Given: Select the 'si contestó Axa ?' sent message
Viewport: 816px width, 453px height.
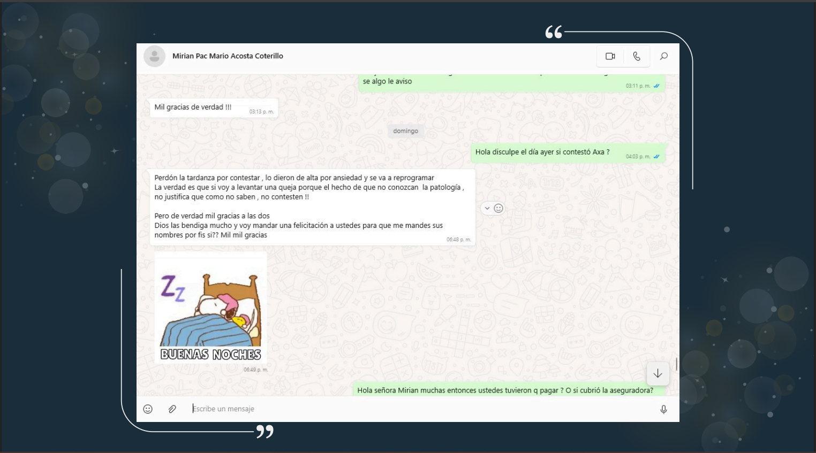Looking at the screenshot, I should [542, 152].
